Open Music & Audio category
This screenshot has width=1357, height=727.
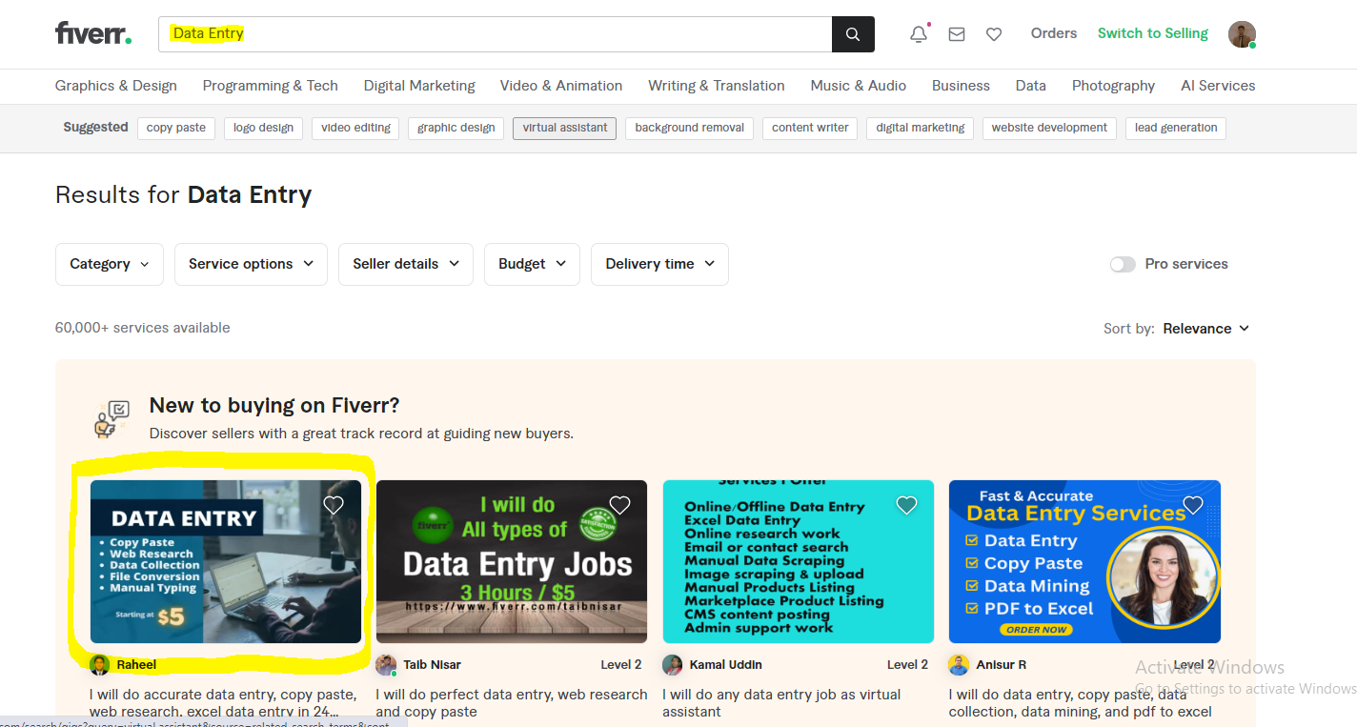point(859,86)
